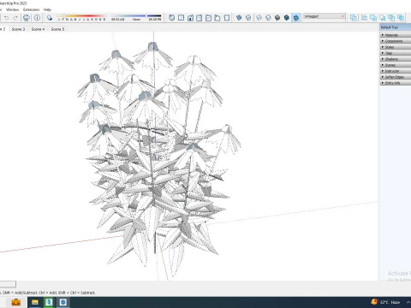Viewport: 411px width, 308px height.
Task: Open the Help menu
Action: pyautogui.click(x=47, y=9)
